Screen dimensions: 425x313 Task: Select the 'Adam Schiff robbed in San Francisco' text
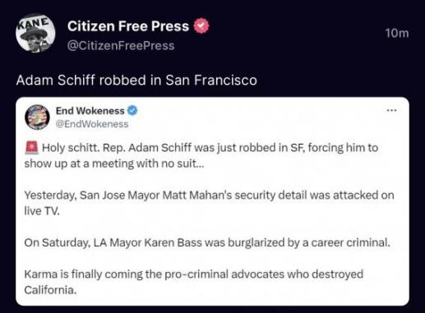(136, 81)
